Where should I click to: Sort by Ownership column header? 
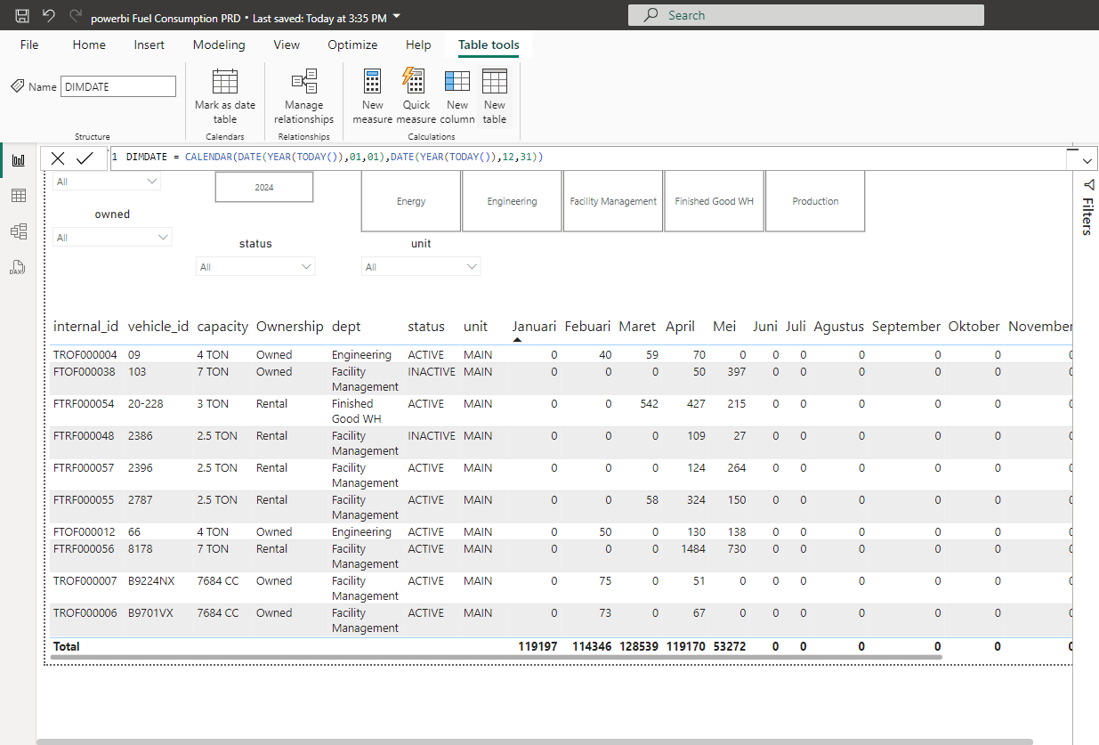[290, 327]
